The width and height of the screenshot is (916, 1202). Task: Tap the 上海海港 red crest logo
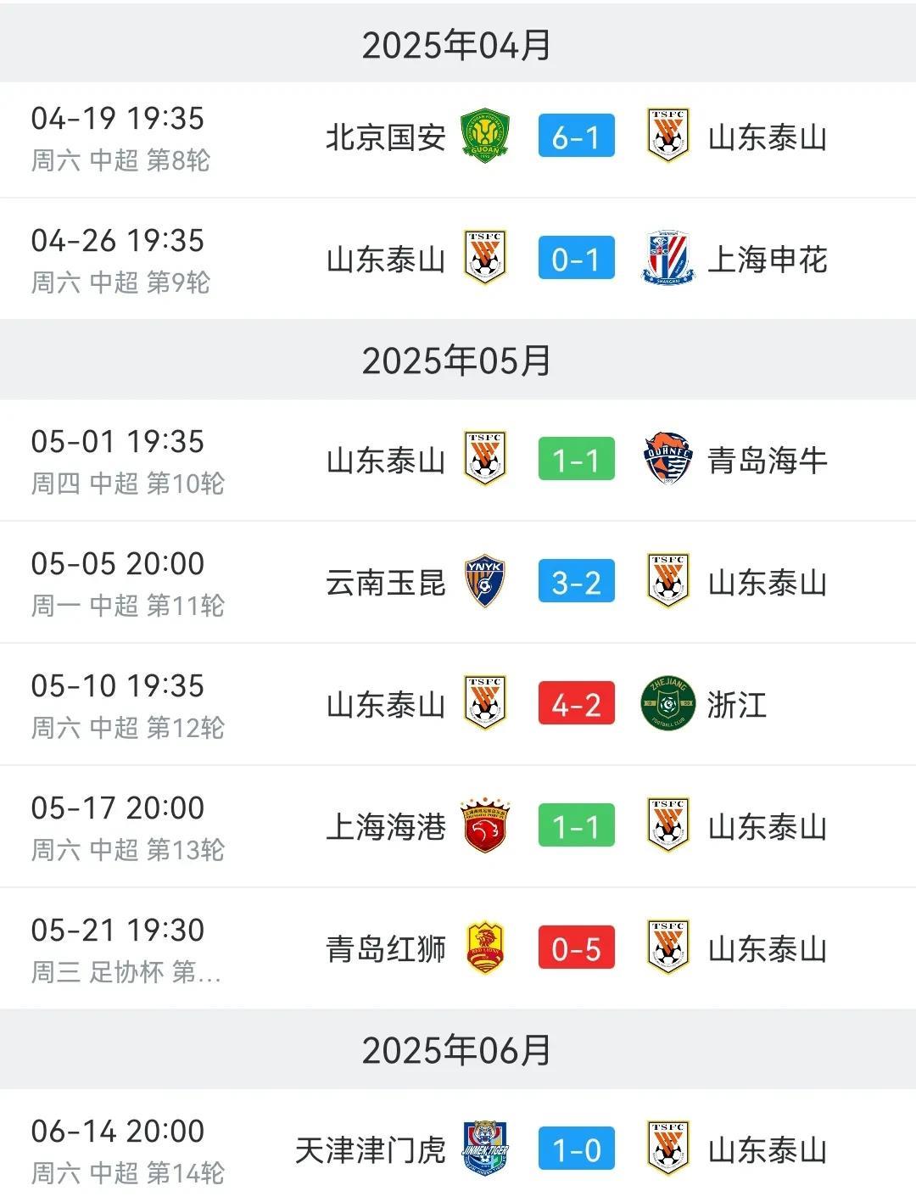pyautogui.click(x=485, y=825)
